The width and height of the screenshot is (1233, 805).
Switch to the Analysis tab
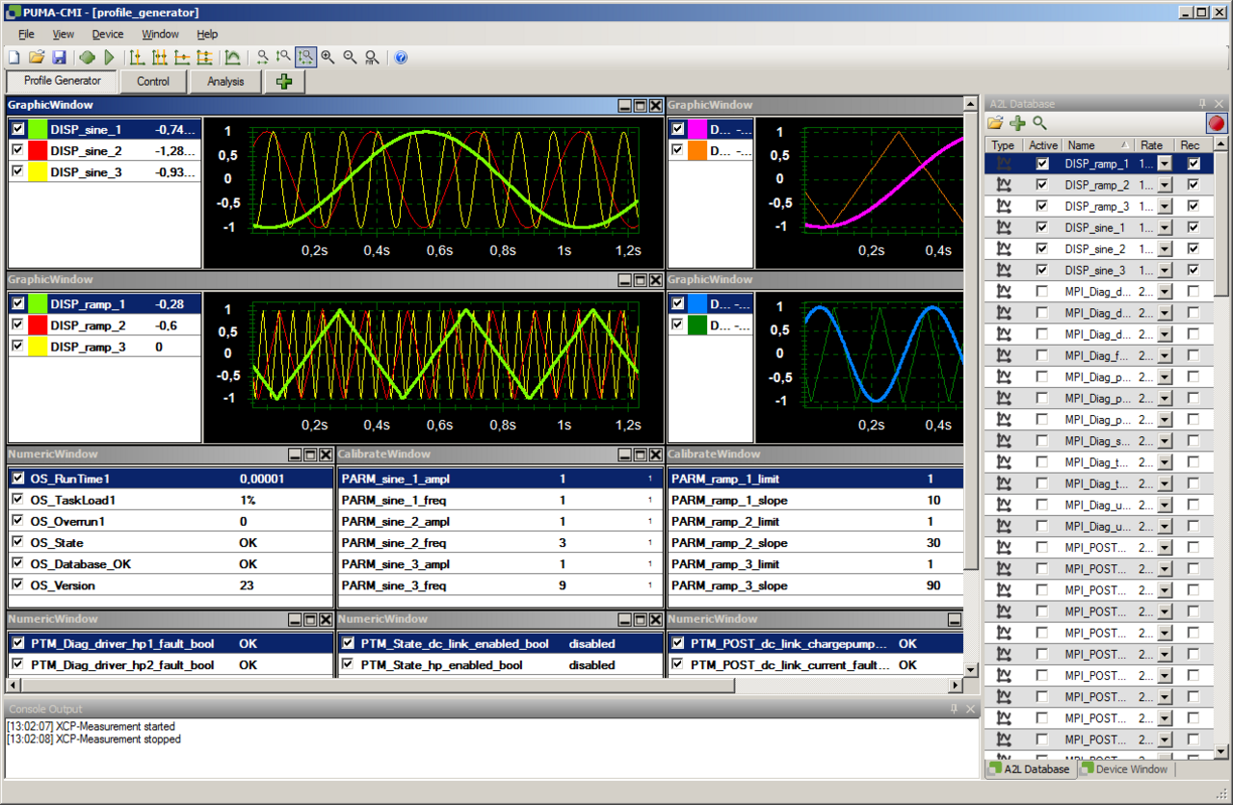coord(225,82)
